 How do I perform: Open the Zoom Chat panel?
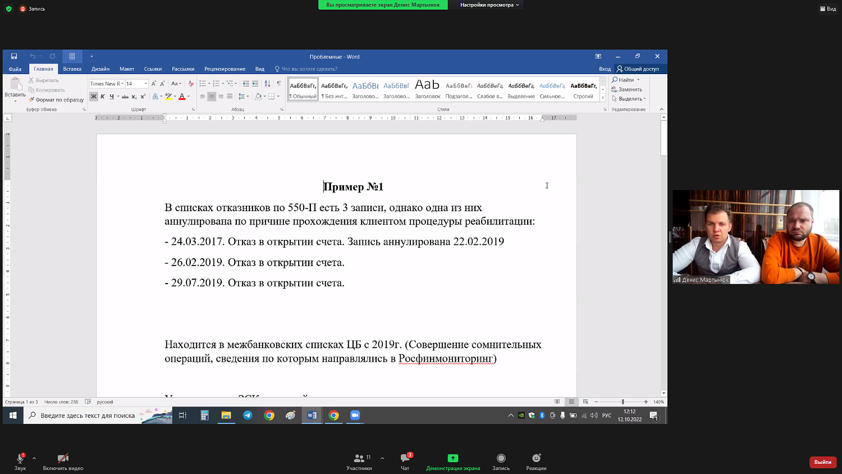405,462
